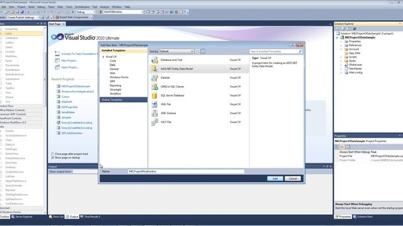Select the Data template category
Image resolution: width=403 pixels, height=226 pixels.
[112, 65]
